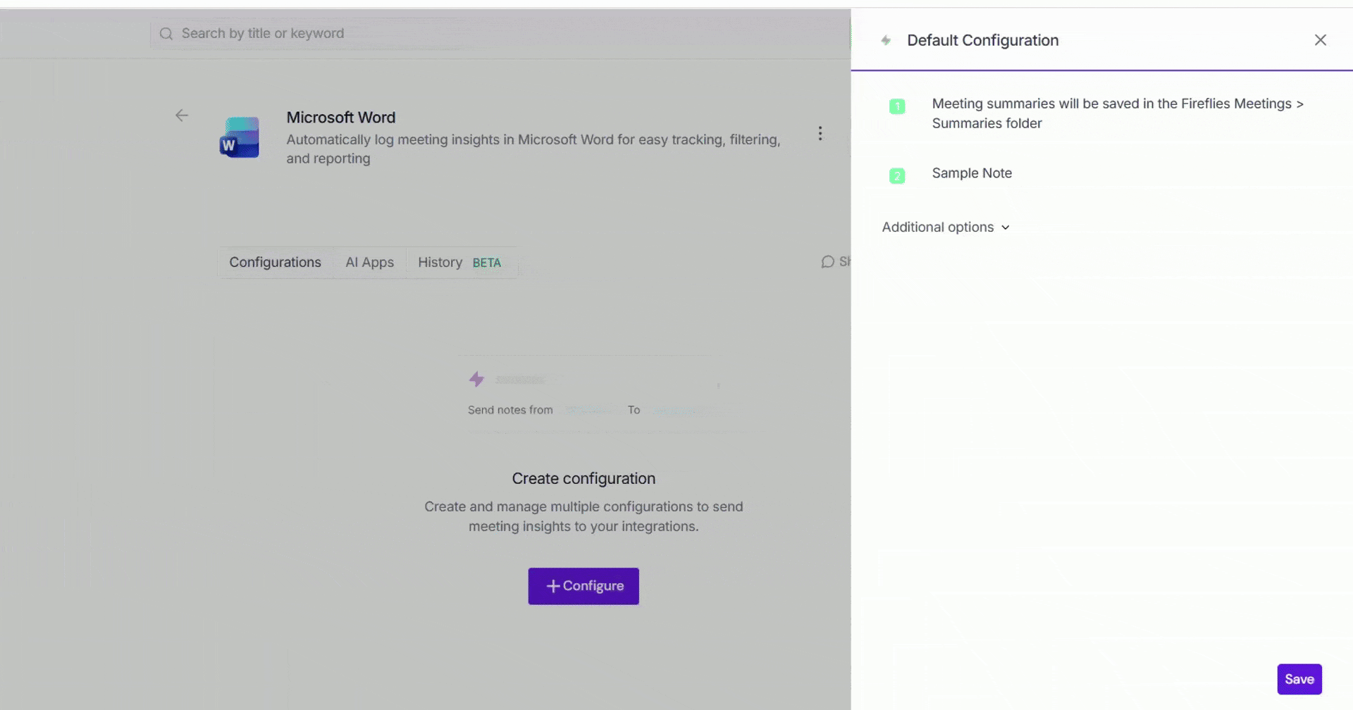This screenshot has width=1353, height=710.
Task: Click the 'Create configuration' heading
Action: point(583,478)
